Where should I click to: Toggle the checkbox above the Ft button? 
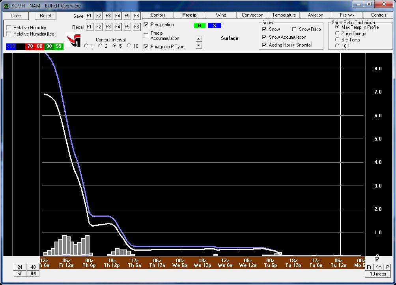[x=377, y=259]
